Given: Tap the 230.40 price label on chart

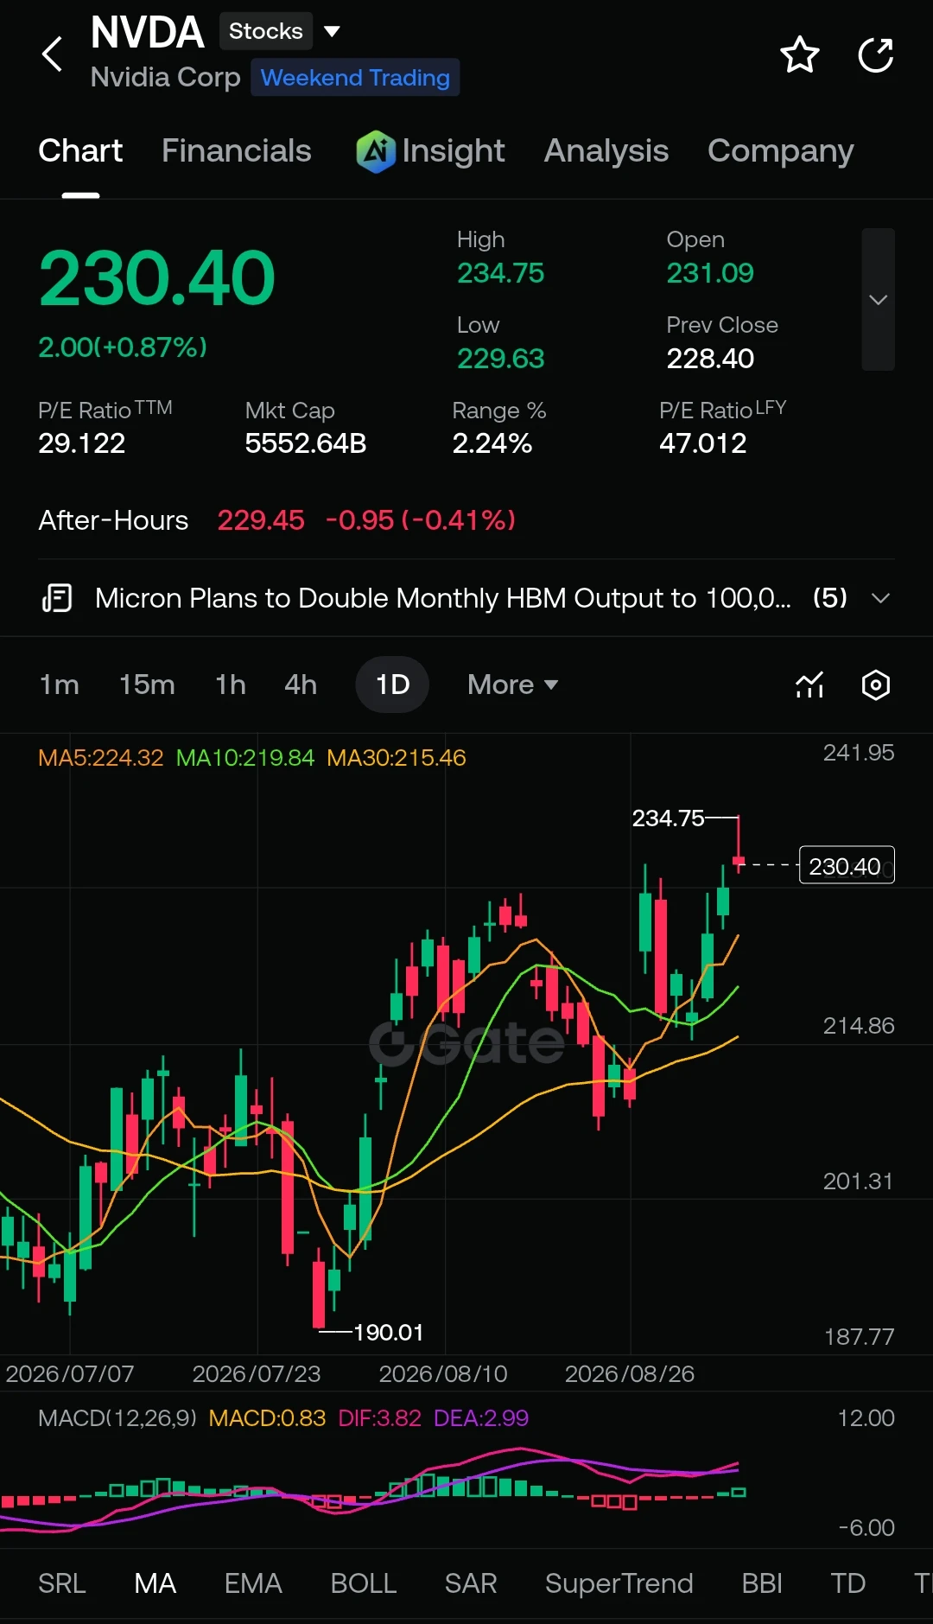Looking at the screenshot, I should tap(847, 865).
